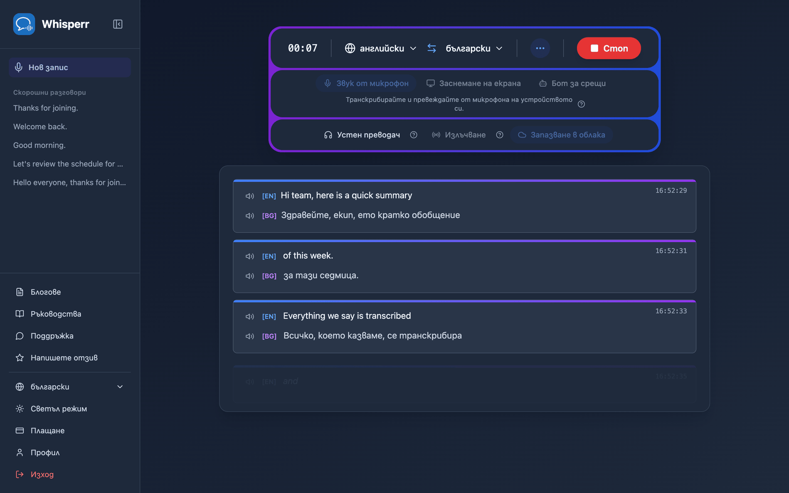Open recent conversation 'Thanks for joining.'
The height and width of the screenshot is (493, 789).
coord(45,108)
